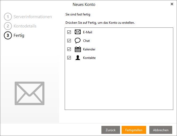Disable the Chat checkbox
The image size is (177, 136).
tap(69, 41)
